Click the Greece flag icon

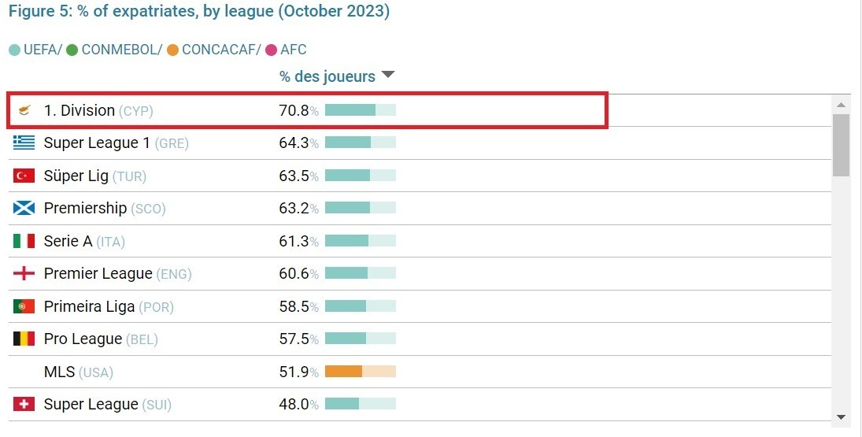click(24, 143)
